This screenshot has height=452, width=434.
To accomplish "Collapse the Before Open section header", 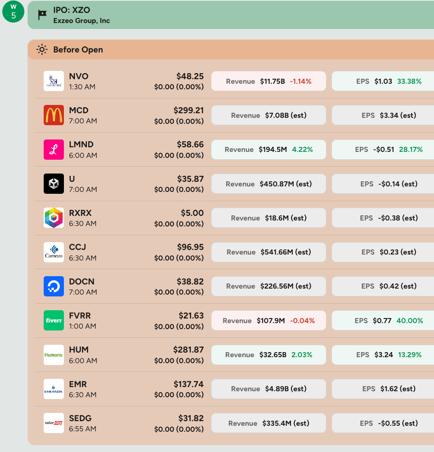I will [231, 50].
